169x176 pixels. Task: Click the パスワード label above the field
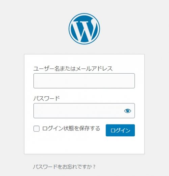click(47, 98)
